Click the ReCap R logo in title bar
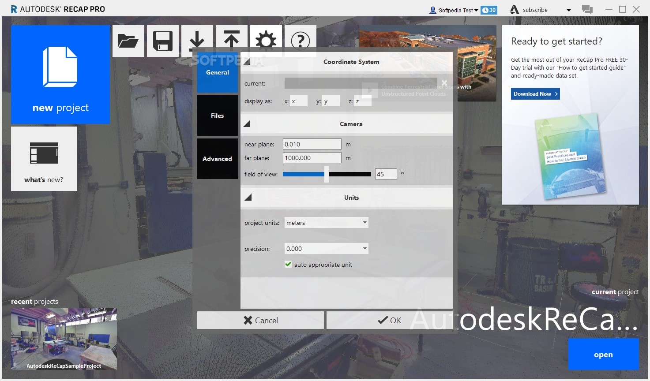650x381 pixels. tap(14, 9)
